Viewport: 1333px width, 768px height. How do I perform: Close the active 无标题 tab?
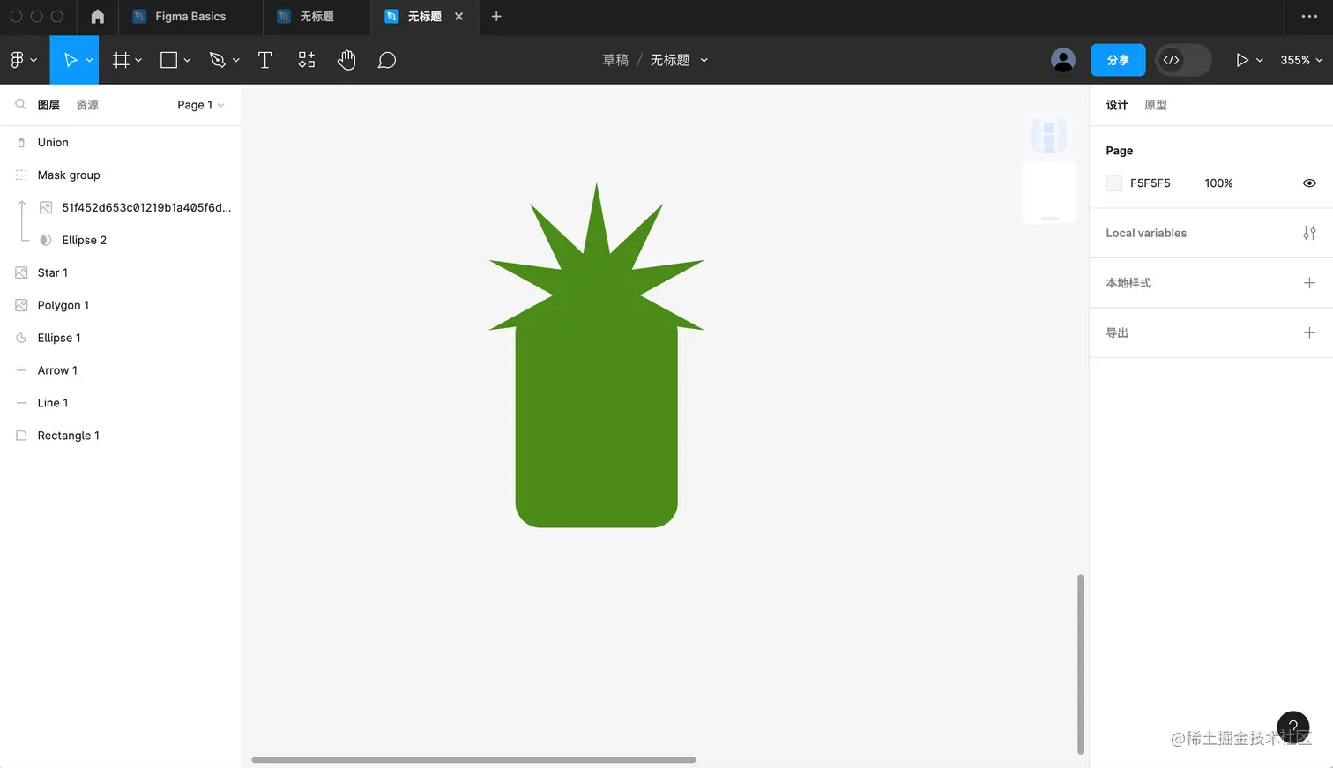tap(458, 17)
